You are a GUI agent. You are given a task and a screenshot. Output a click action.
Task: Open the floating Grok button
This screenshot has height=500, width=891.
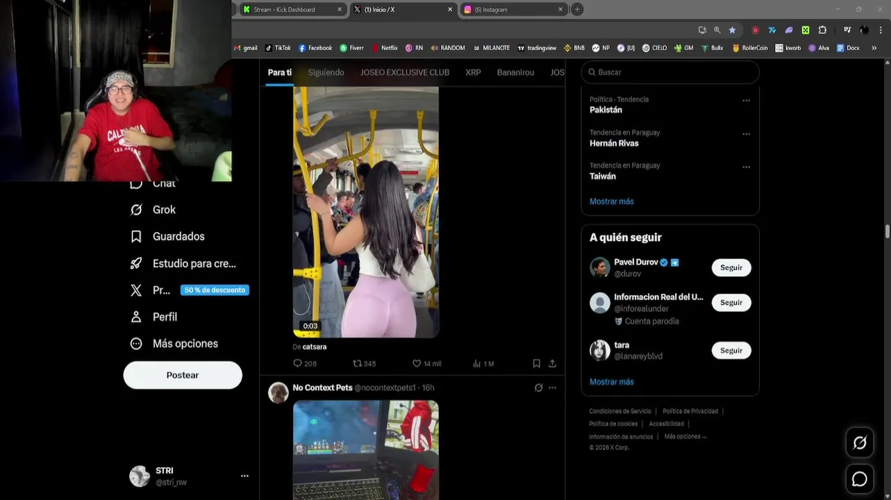point(860,443)
